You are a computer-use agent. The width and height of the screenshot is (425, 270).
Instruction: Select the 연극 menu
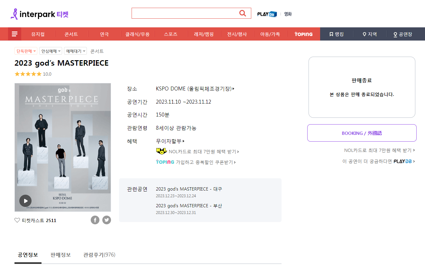click(104, 34)
